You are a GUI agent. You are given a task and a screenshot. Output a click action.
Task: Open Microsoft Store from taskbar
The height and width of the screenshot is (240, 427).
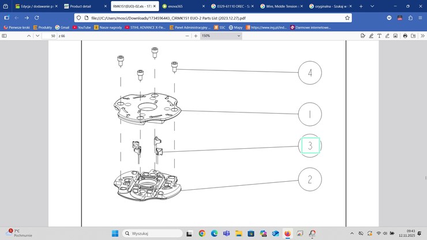[251, 234]
